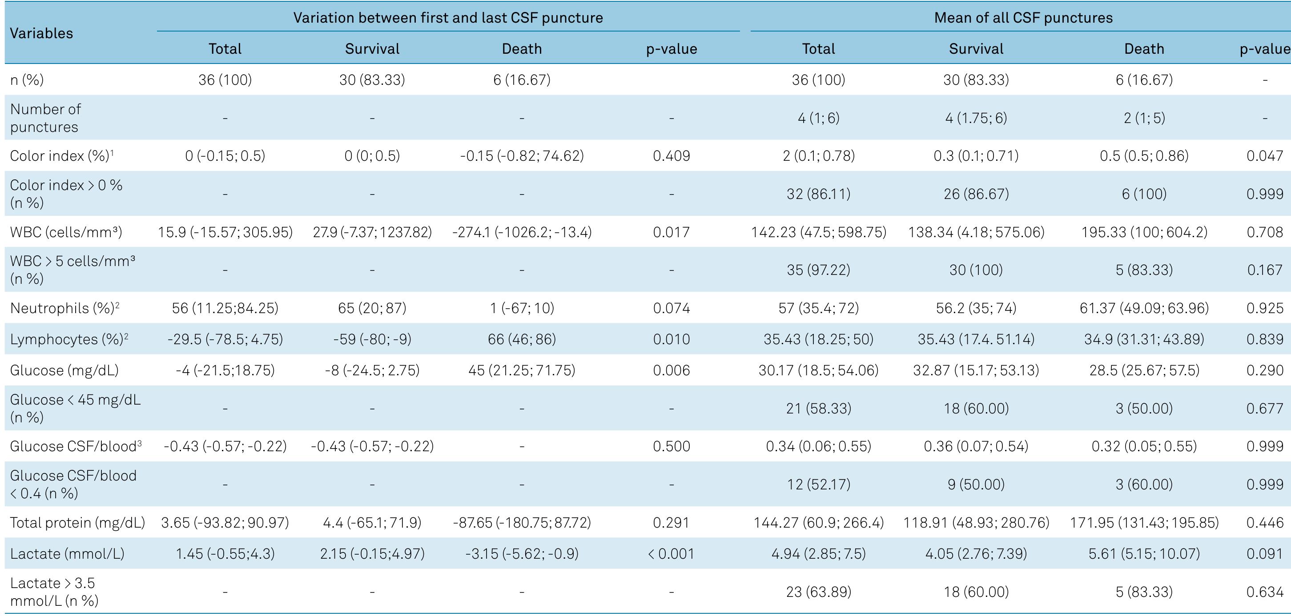Click the 'Lactate > 3.5 mmol/L' row label
Screen dimensions: 1291x616
point(54,592)
